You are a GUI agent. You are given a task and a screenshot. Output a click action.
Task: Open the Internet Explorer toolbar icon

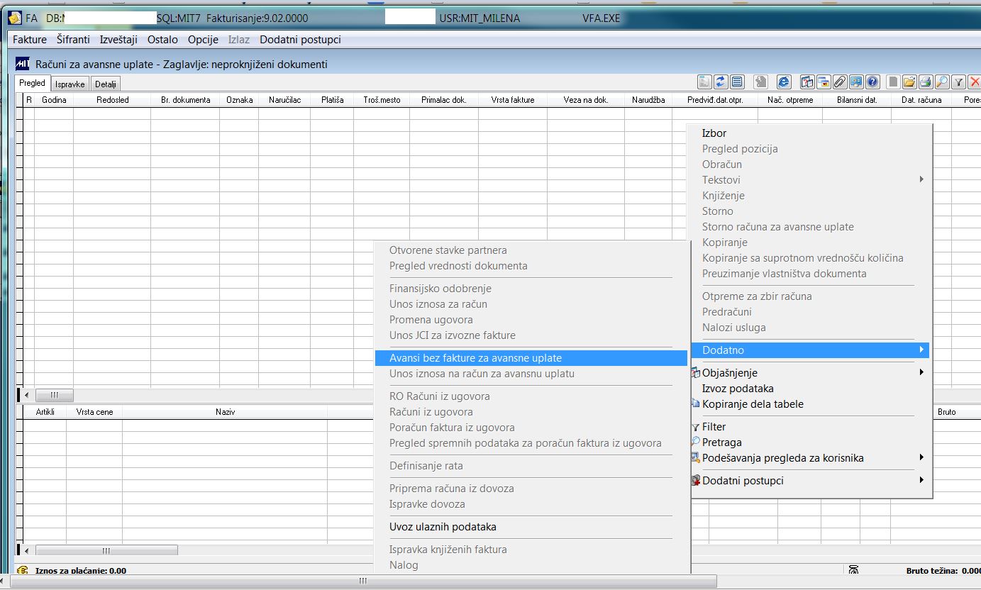point(784,82)
